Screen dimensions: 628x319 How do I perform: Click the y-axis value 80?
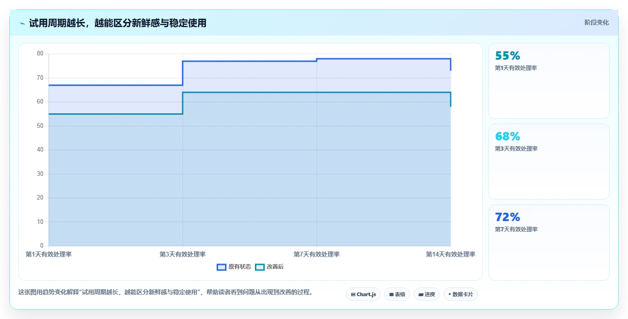(x=40, y=54)
